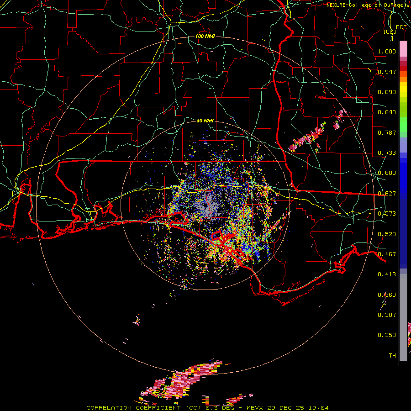The image size is (411, 411).
Task: Click the 29 DEC 25 date text
Action: pos(285,408)
